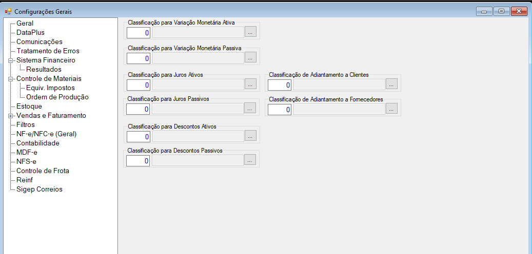This screenshot has height=254, width=532.
Task: Open the Contabilidade settings section
Action: point(38,143)
